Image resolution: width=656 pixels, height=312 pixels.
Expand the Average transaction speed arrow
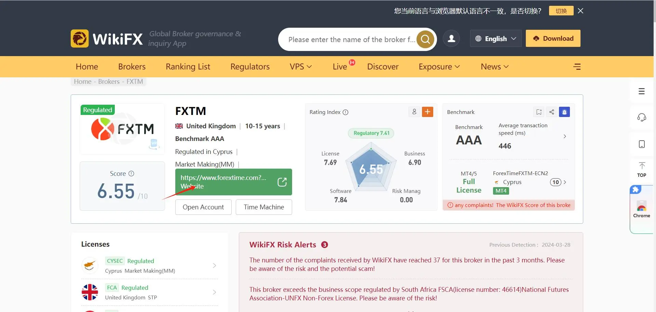click(x=565, y=136)
